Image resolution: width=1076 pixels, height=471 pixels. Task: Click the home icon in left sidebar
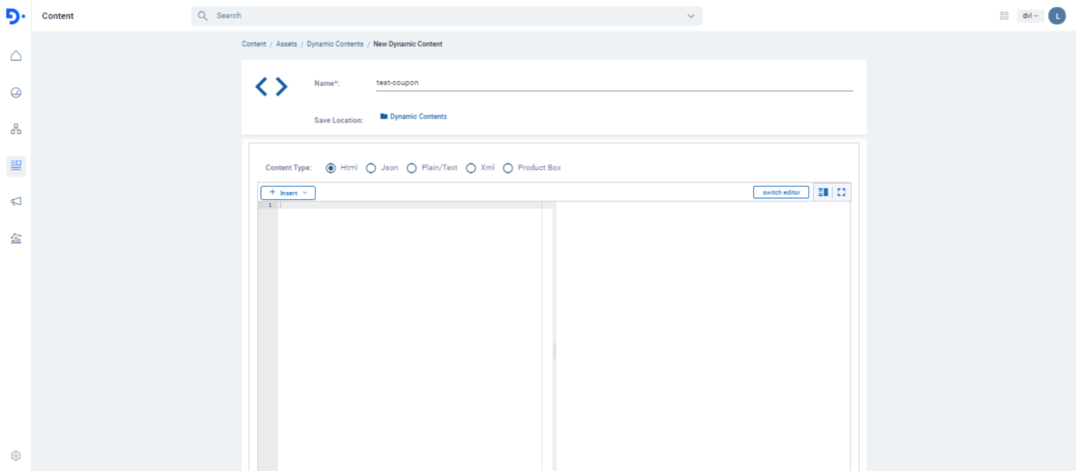16,56
